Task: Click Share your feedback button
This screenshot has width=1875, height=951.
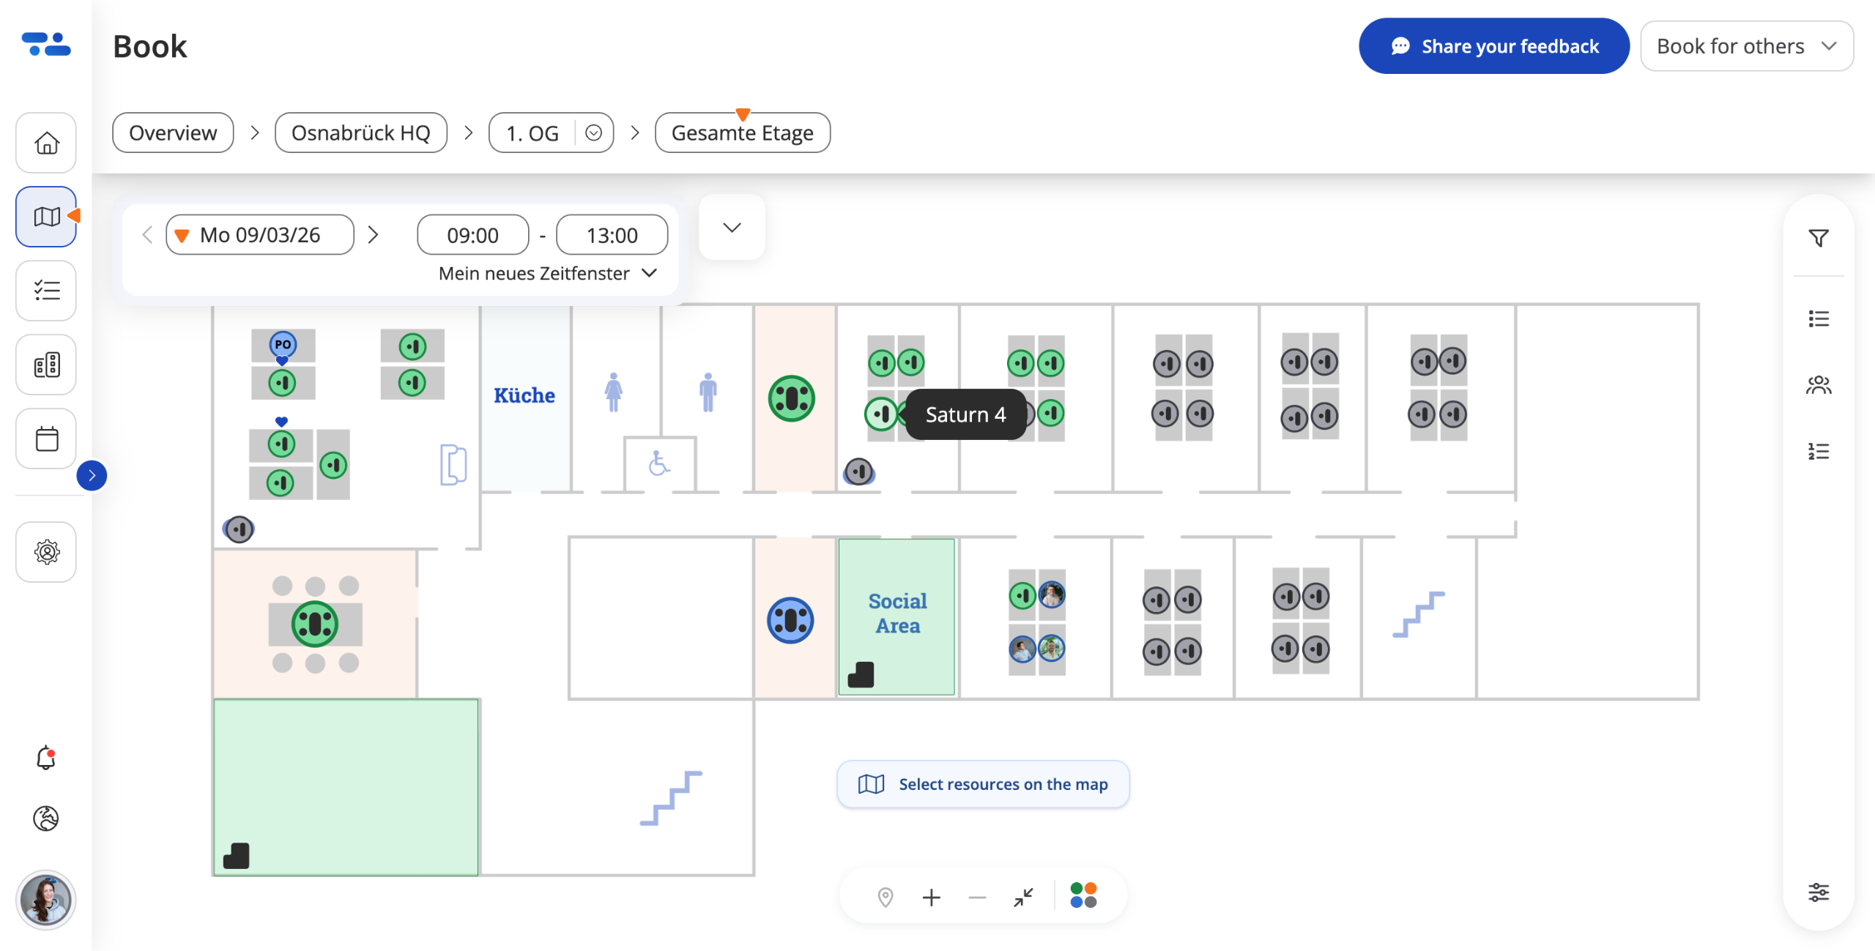Action: tap(1493, 46)
